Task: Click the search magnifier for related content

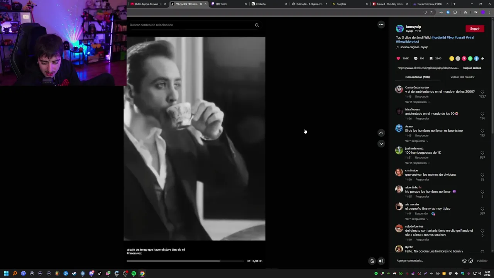Action: tap(257, 25)
